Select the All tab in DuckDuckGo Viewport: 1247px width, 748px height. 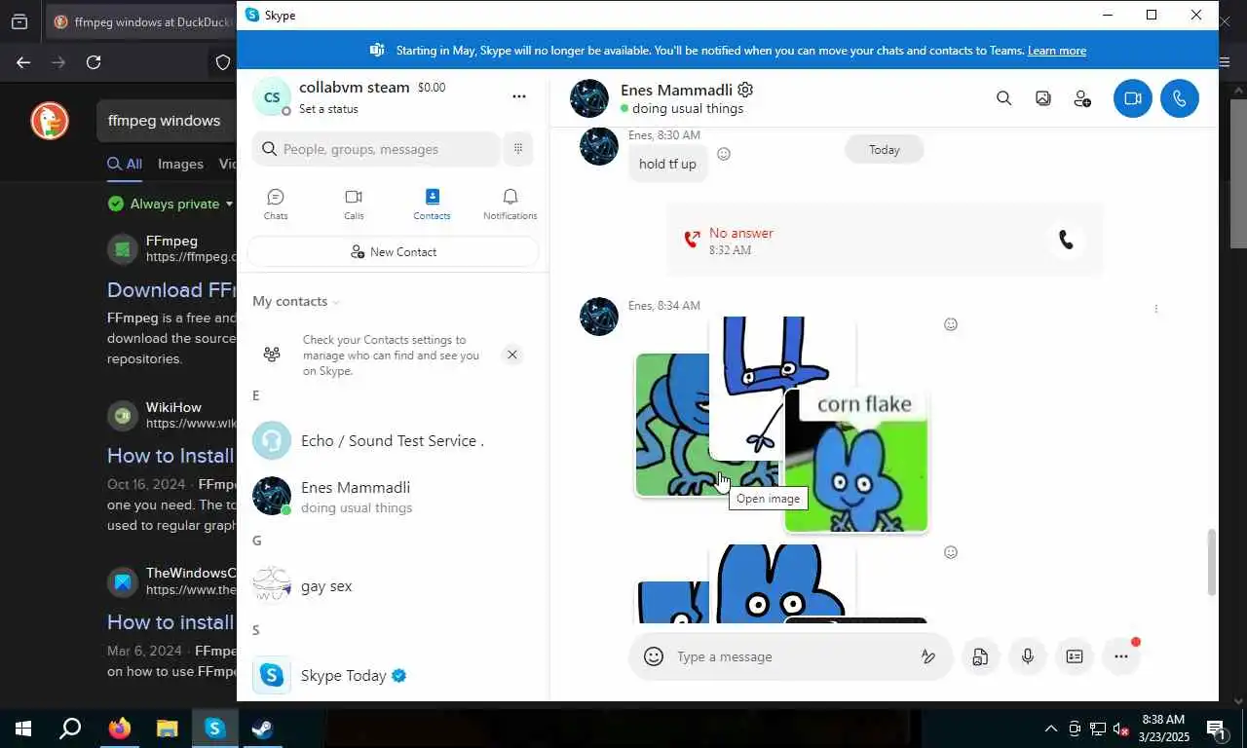[125, 164]
